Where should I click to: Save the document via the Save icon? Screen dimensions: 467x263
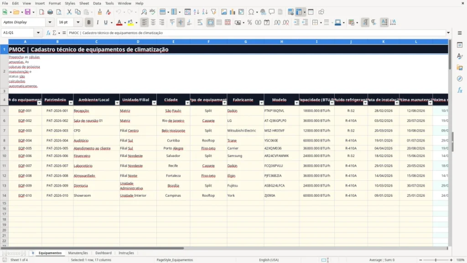coord(27,12)
